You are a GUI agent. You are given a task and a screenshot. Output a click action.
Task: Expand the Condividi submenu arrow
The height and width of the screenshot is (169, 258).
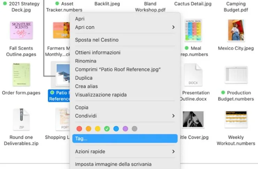[x=173, y=116]
